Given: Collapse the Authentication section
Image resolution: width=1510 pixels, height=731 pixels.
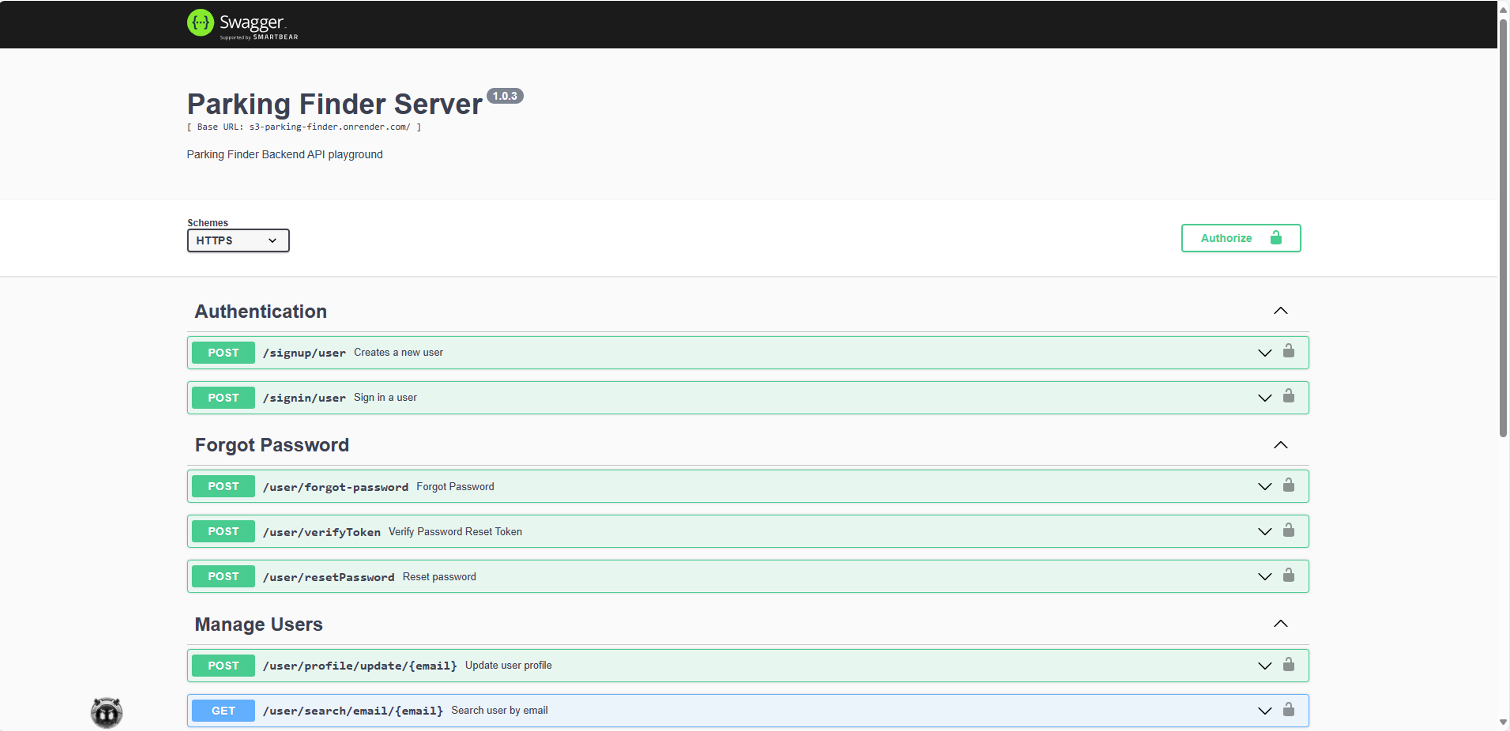Looking at the screenshot, I should (x=1280, y=310).
